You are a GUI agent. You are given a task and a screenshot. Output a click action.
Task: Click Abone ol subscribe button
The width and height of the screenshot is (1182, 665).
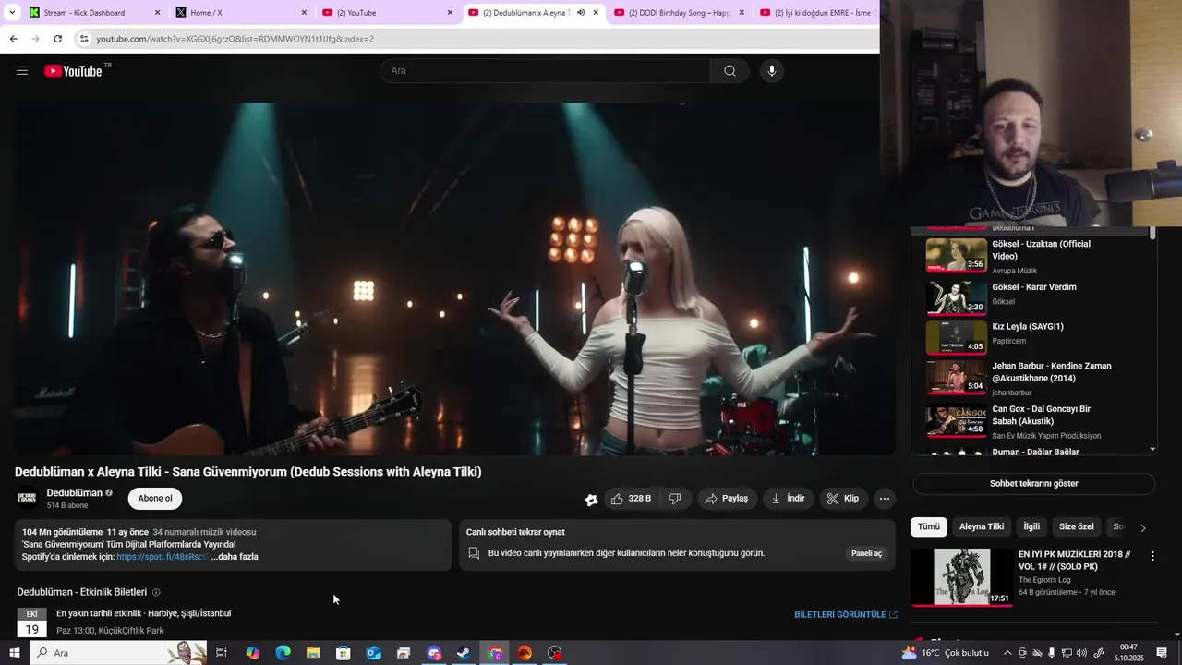tap(155, 499)
